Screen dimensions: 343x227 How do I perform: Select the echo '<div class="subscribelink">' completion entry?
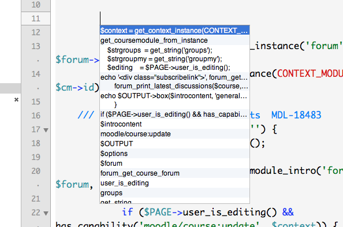point(174,81)
